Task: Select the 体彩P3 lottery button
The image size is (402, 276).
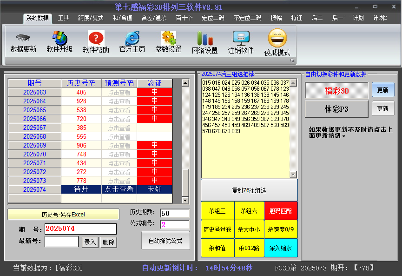Action: coord(336,109)
